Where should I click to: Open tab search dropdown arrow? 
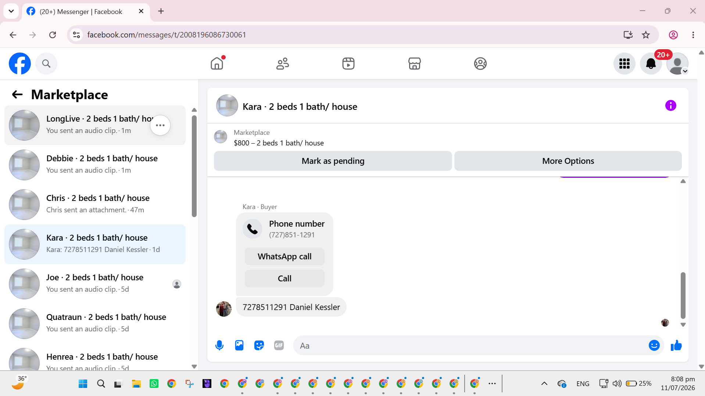click(x=11, y=11)
